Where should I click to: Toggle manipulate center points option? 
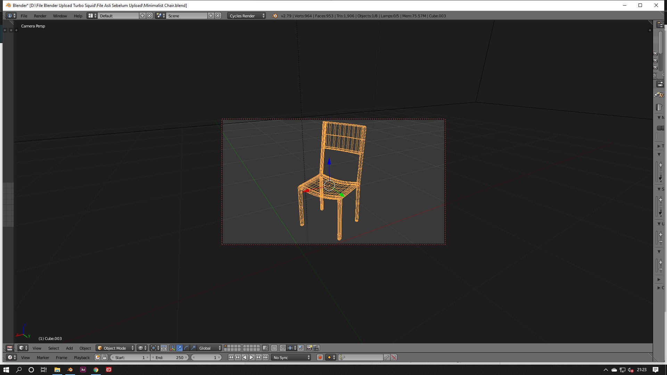click(x=164, y=348)
